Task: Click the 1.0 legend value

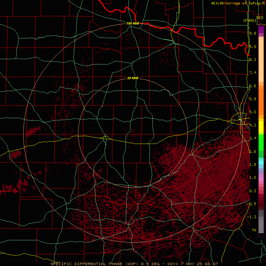Action: click(x=253, y=178)
